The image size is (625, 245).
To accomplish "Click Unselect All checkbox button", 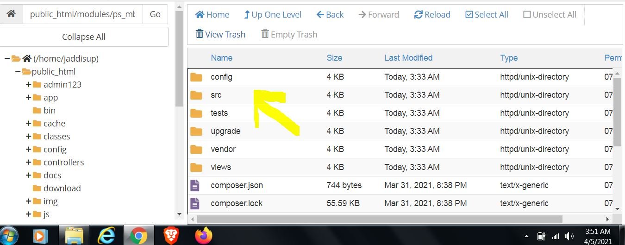I will click(x=550, y=15).
